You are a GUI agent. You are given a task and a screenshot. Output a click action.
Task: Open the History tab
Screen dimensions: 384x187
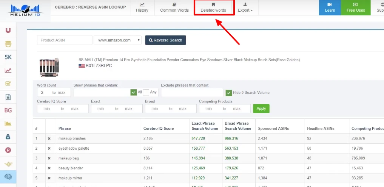(142, 8)
